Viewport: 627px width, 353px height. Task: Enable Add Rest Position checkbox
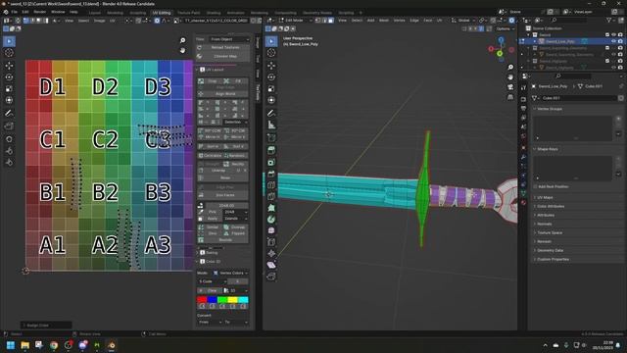click(x=536, y=186)
